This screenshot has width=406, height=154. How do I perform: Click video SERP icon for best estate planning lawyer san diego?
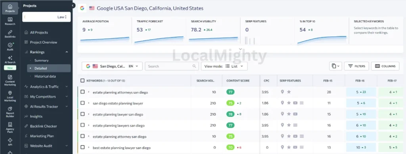point(295,147)
